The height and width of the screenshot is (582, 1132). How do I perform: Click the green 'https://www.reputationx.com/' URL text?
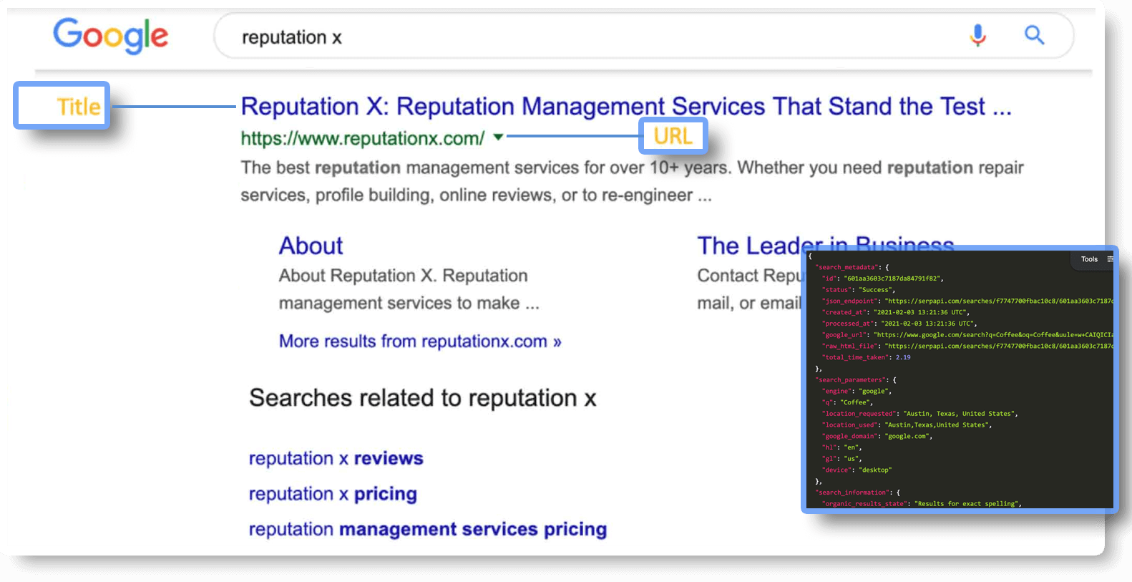click(x=362, y=138)
